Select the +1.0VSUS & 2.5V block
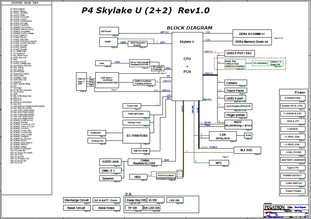 click(x=293, y=114)
